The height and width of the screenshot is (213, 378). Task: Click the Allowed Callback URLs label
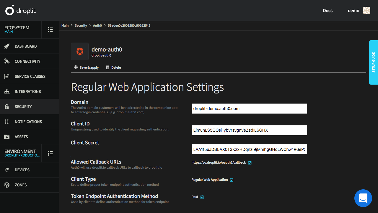point(96,162)
